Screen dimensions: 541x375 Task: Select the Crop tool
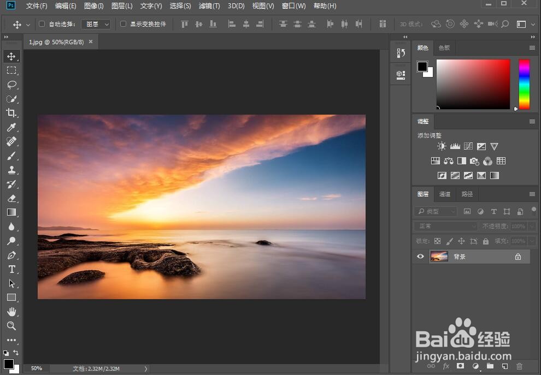[x=11, y=113]
